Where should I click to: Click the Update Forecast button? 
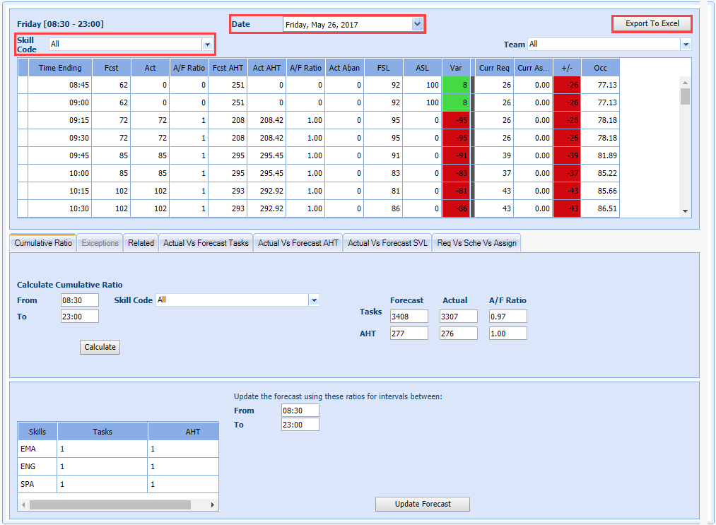click(x=422, y=504)
